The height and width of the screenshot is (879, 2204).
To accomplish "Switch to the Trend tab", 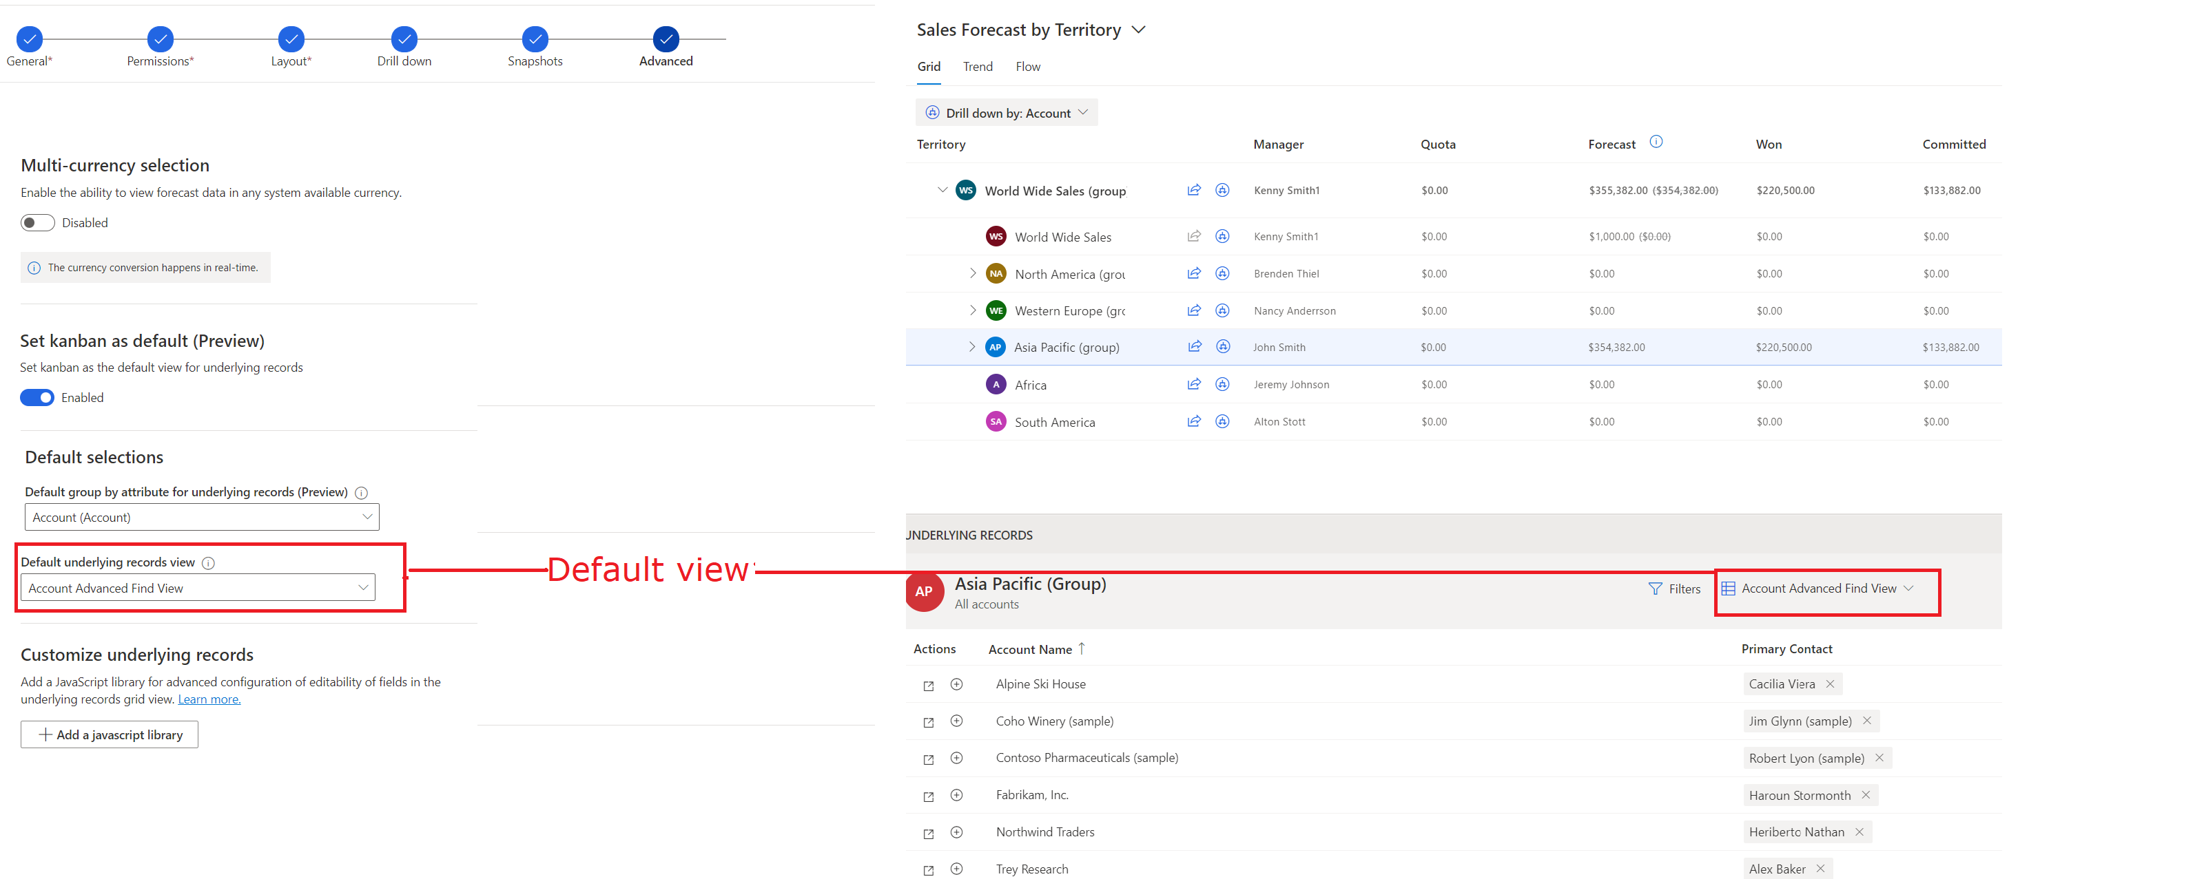I will pyautogui.click(x=976, y=65).
